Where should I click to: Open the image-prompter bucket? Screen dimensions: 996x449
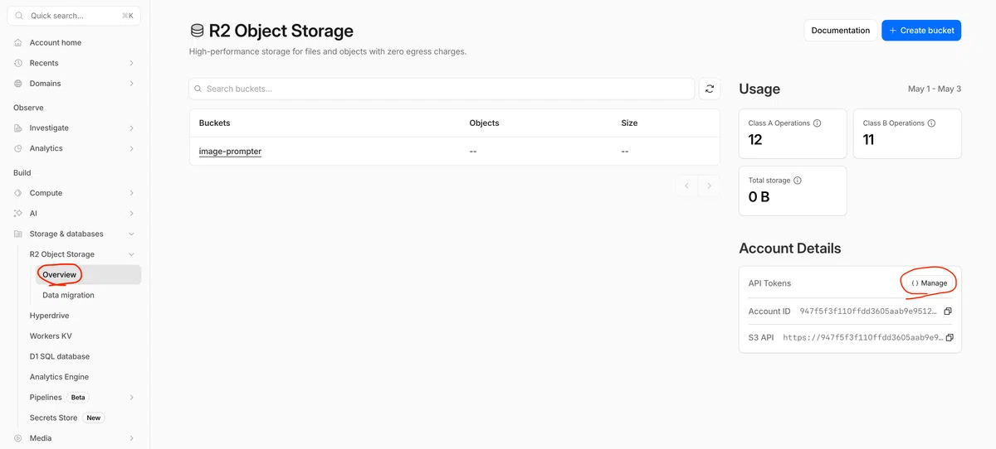tap(230, 152)
